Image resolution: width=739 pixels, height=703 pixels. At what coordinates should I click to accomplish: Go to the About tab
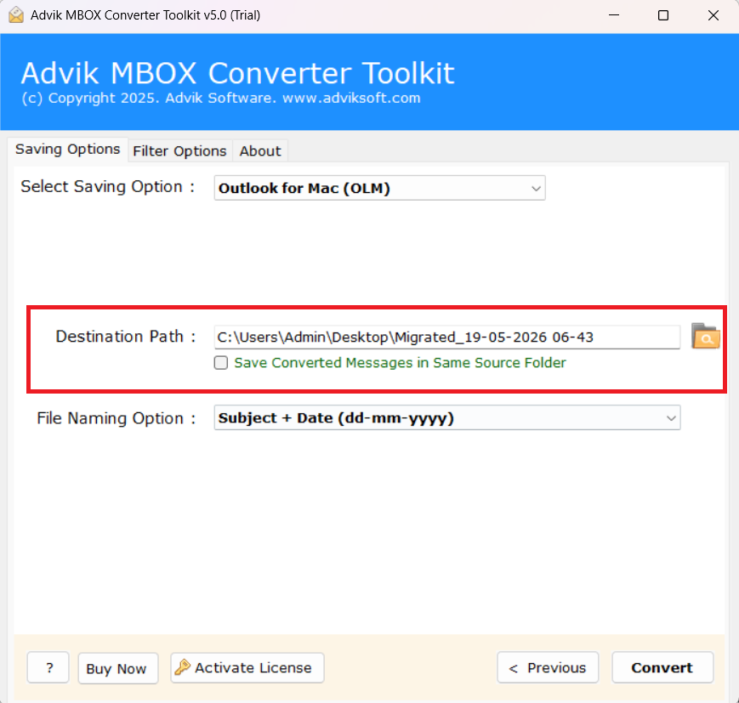(260, 151)
